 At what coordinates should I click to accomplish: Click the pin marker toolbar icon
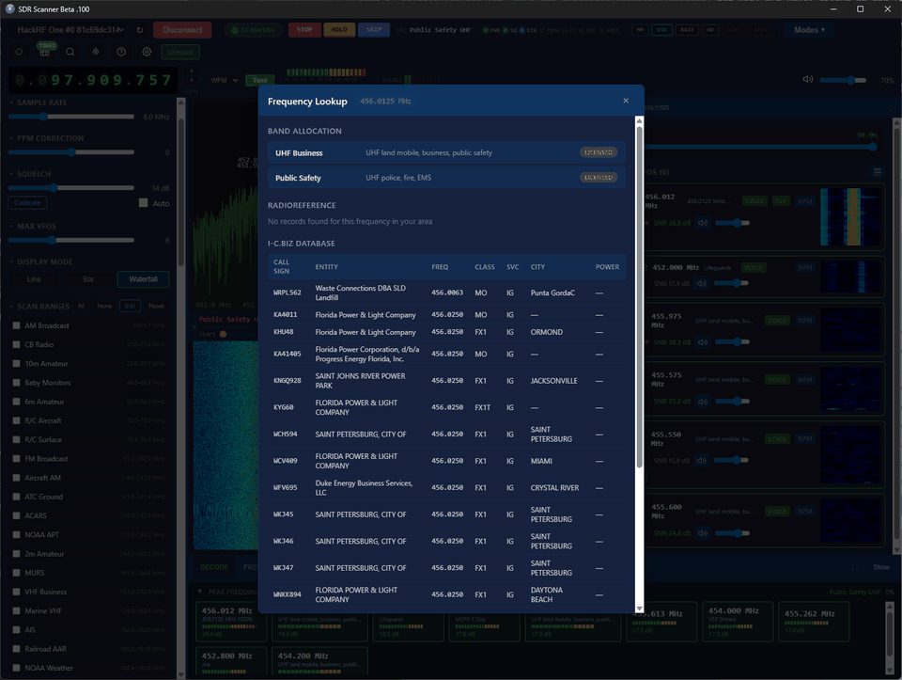(x=96, y=52)
